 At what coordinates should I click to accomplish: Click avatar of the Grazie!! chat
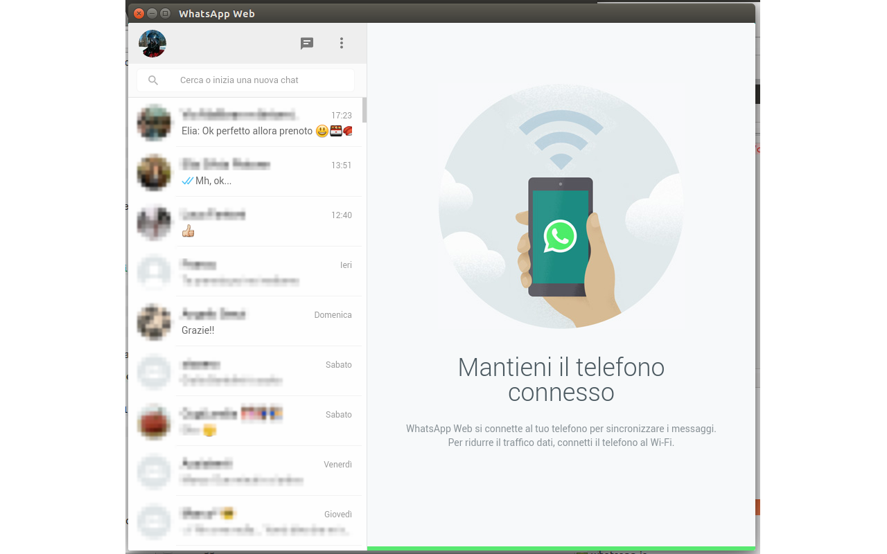154,322
